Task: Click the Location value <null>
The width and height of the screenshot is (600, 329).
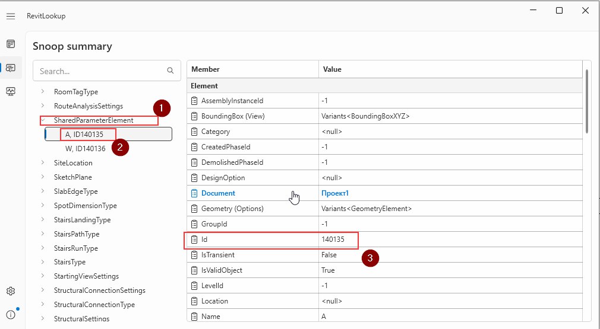Action: [331, 301]
